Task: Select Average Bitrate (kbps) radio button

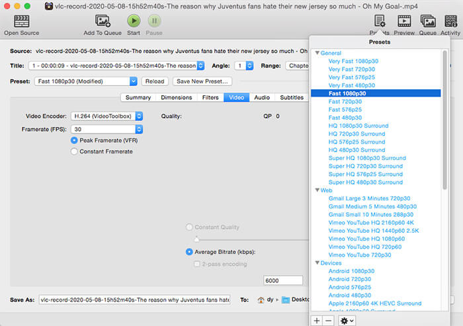Action: click(x=189, y=252)
